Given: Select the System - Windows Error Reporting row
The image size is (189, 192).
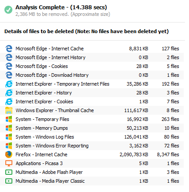Looking at the screenshot, I should pyautogui.click(x=92, y=146).
